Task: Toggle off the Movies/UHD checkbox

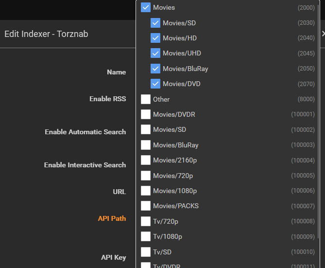Action: pyautogui.click(x=155, y=54)
